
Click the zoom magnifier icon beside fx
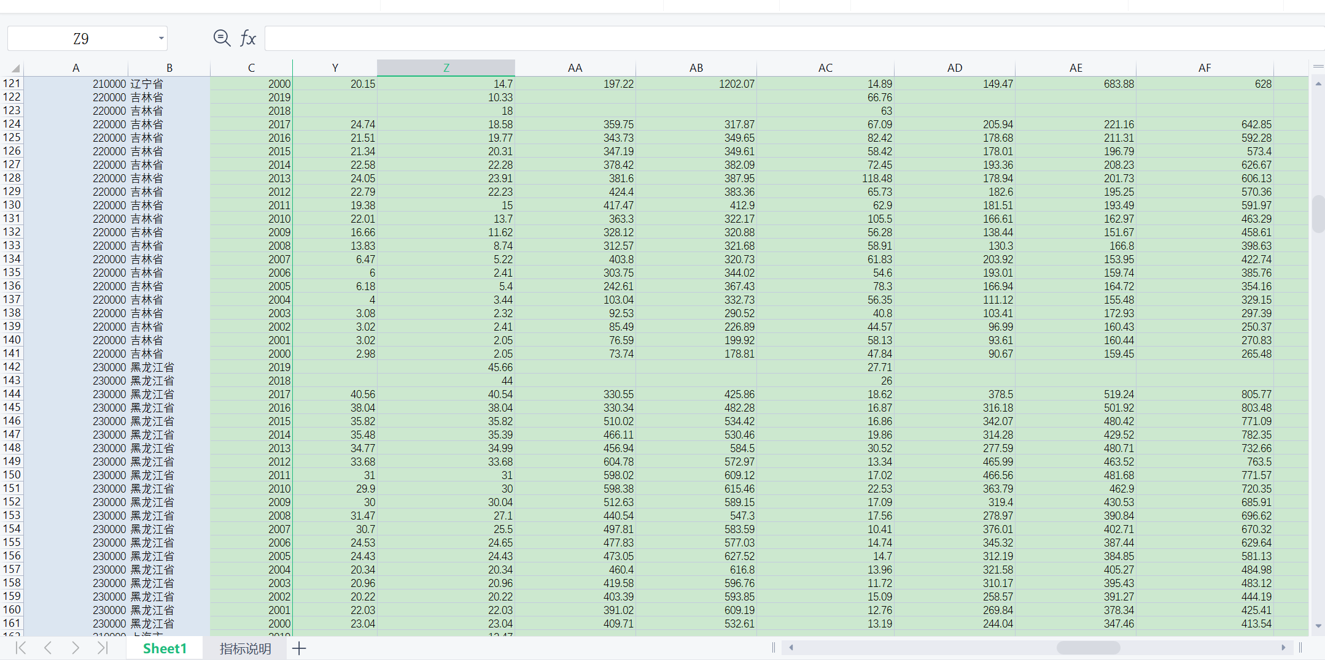point(222,38)
